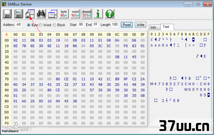214x135 pixels.
Task: Select cell D6 in row 00
Action: click(x=134, y=40)
